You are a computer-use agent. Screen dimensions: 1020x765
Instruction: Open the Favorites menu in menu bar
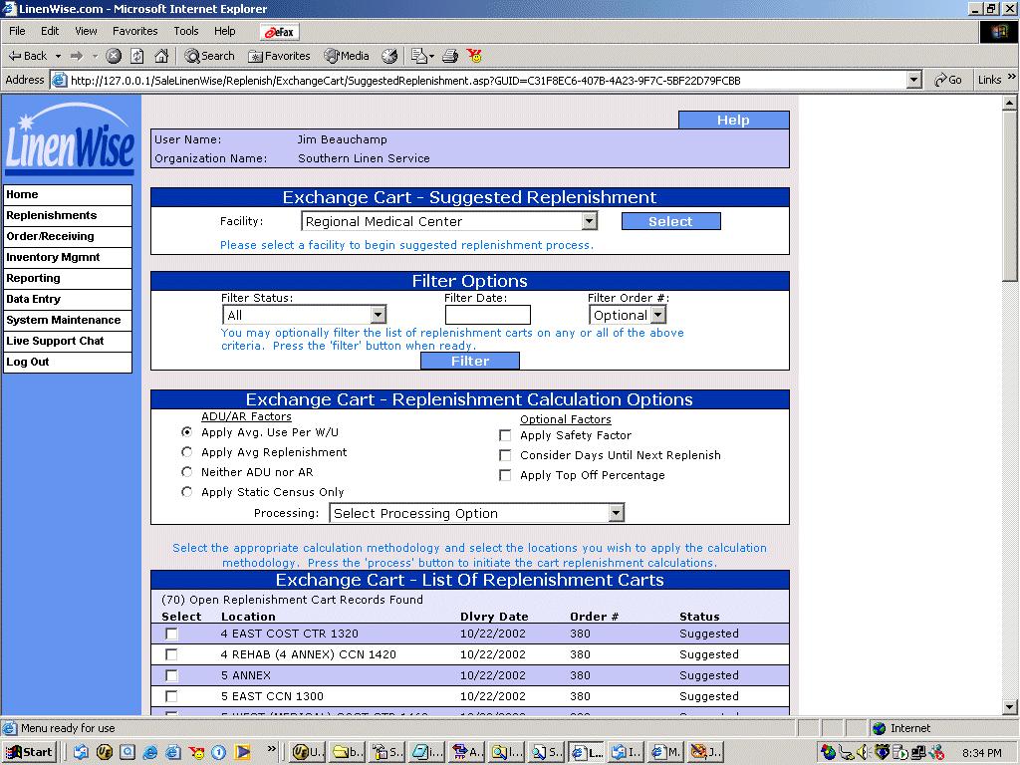tap(134, 31)
